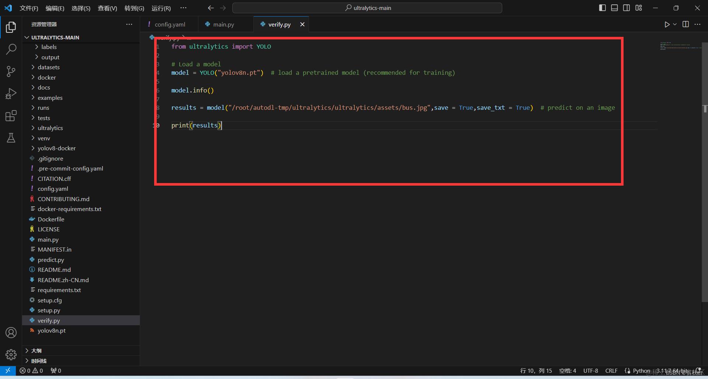
Task: Expand the yolov8-docker folder
Action: tap(81, 148)
